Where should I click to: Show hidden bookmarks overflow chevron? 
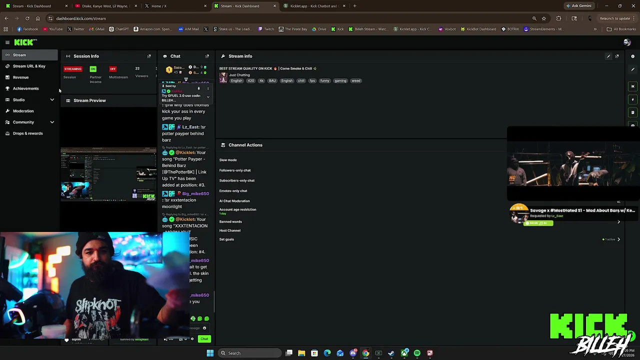(x=595, y=29)
